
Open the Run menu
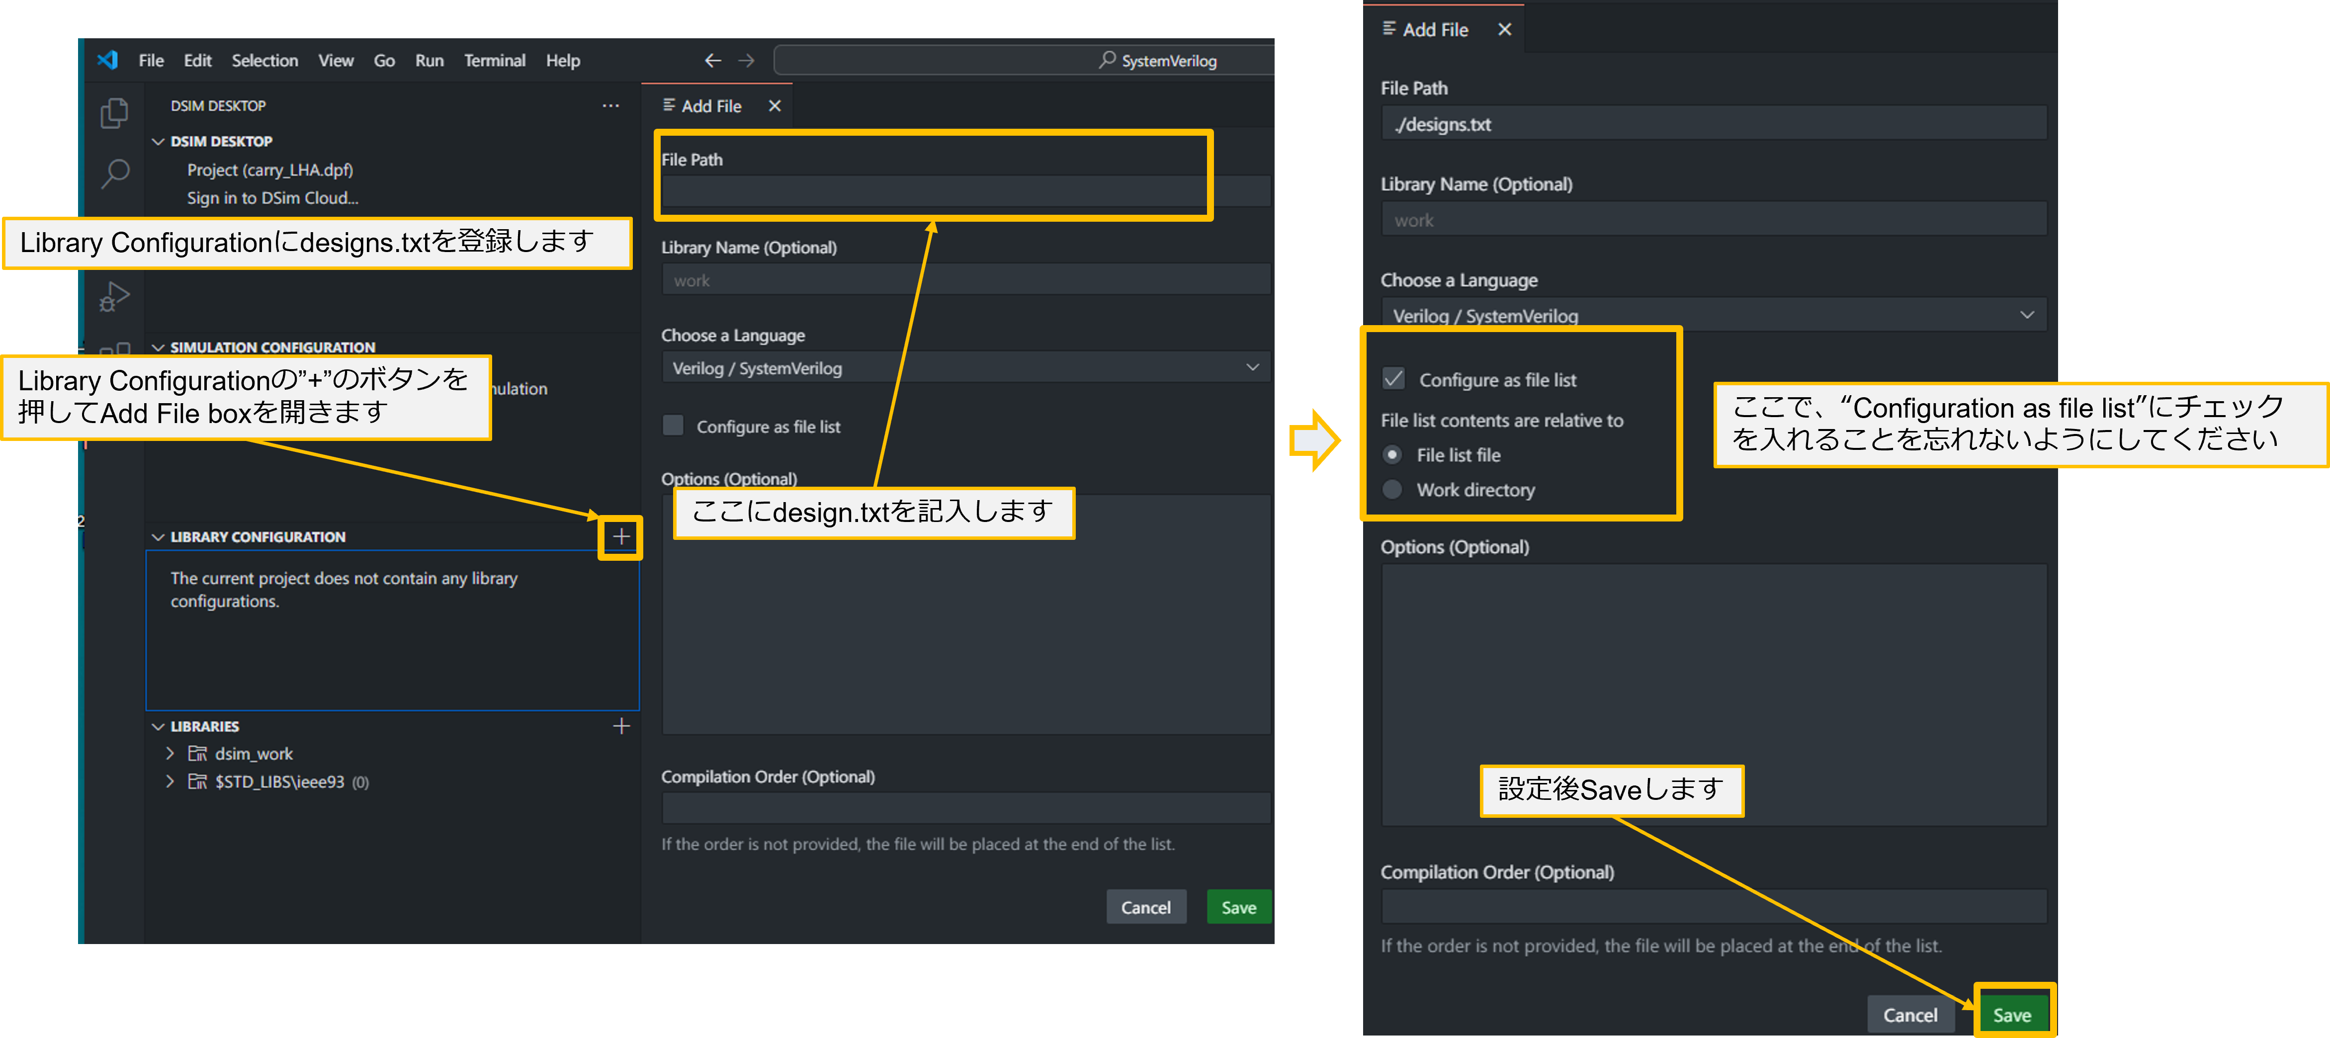click(x=430, y=61)
